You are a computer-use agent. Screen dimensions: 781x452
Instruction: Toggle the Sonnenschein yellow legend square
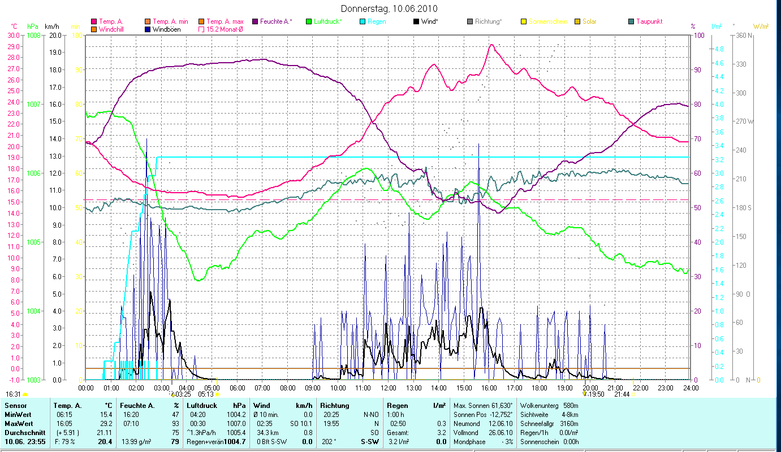point(524,21)
